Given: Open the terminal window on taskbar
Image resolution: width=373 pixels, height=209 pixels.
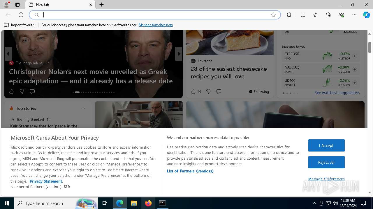Looking at the screenshot, I should pos(162,203).
